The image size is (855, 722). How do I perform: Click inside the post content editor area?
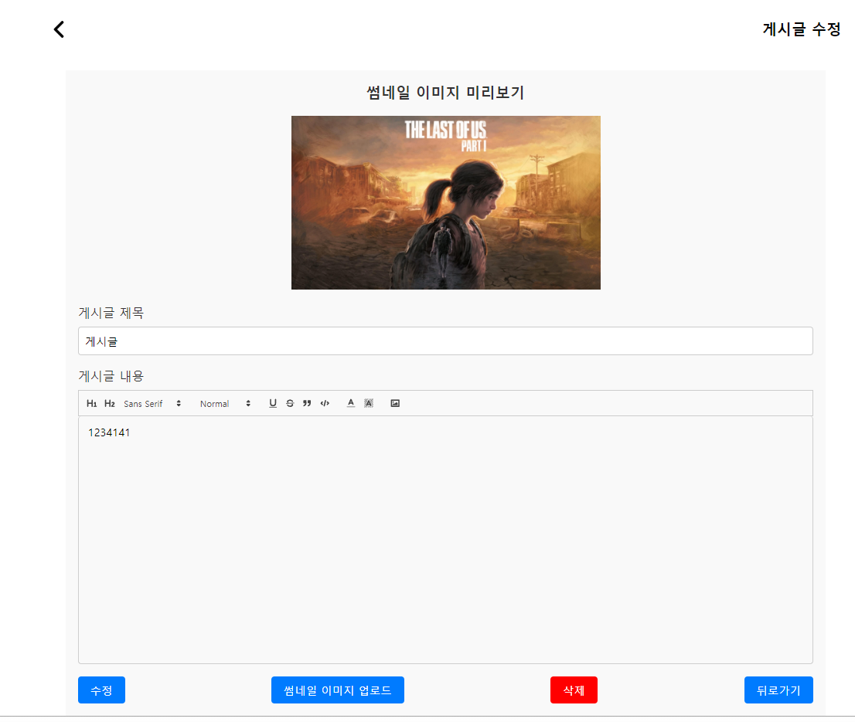tap(445, 540)
